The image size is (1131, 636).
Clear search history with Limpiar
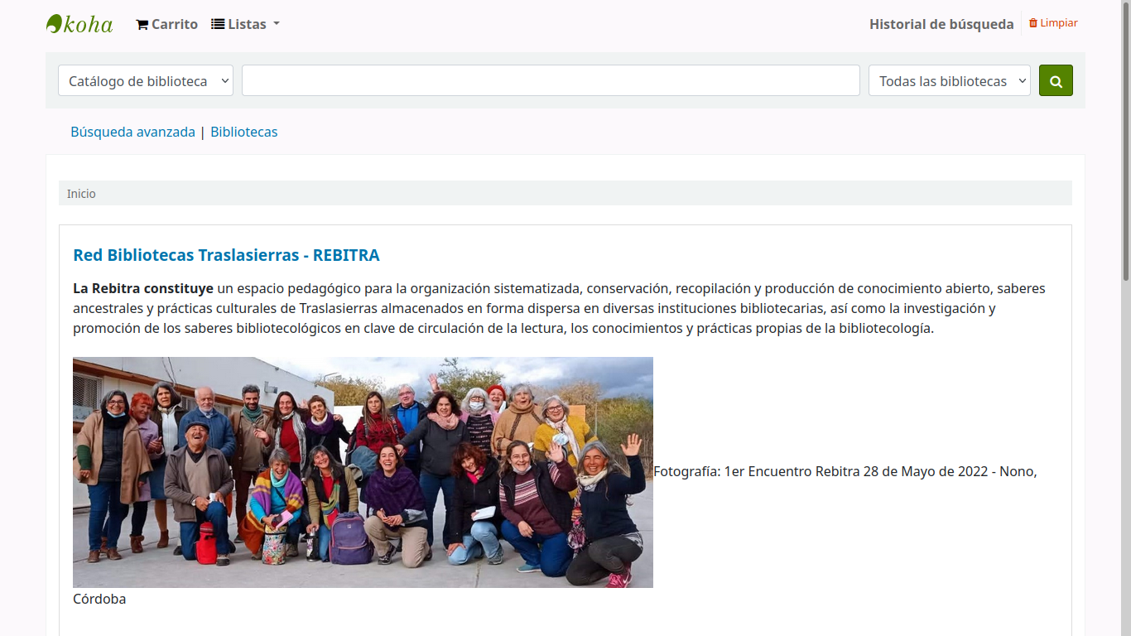coord(1053,23)
